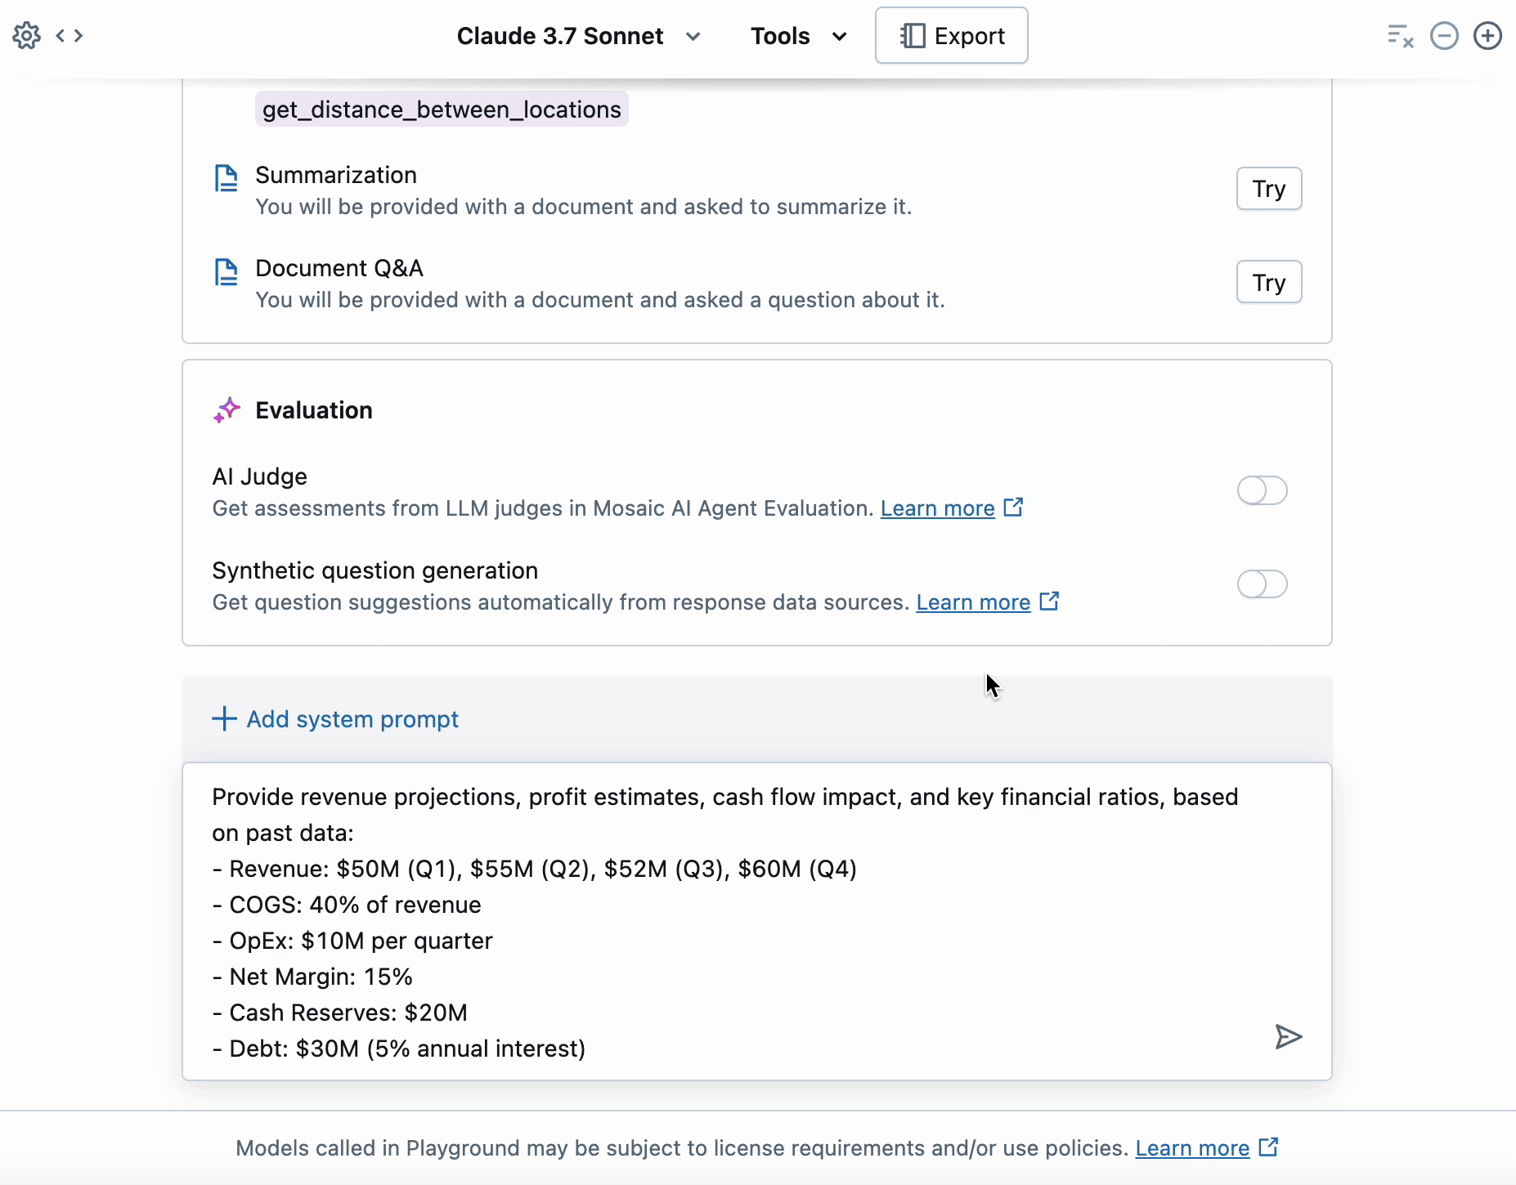Open the Claude 3.7 Sonnet model dropdown

coord(578,36)
